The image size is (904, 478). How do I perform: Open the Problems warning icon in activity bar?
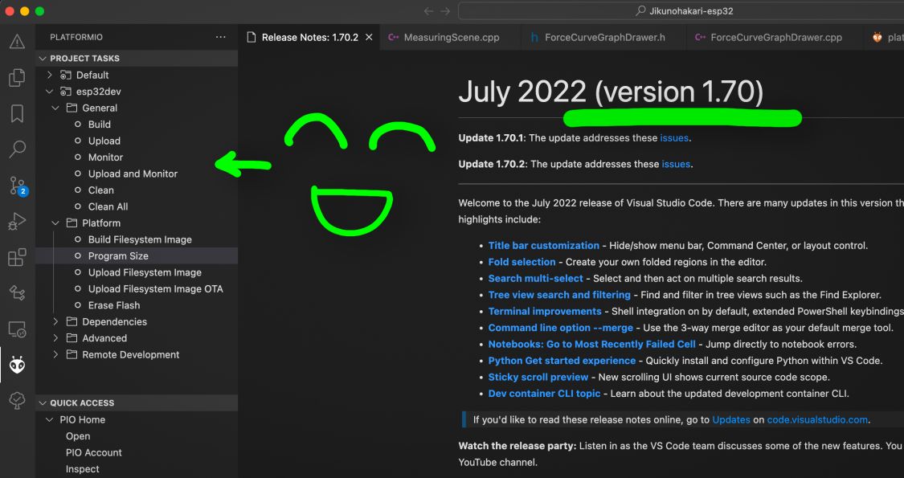point(18,42)
